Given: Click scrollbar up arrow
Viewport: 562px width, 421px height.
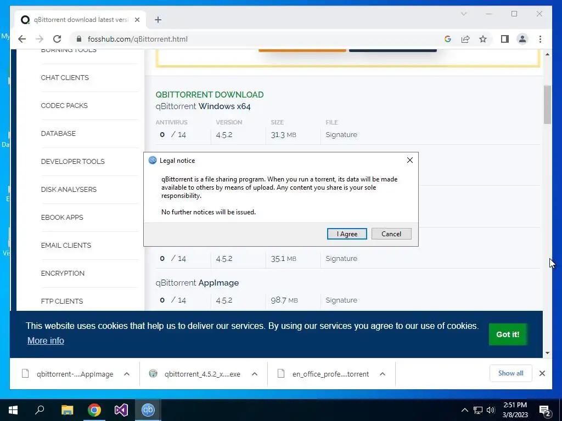Looking at the screenshot, I should [547, 54].
